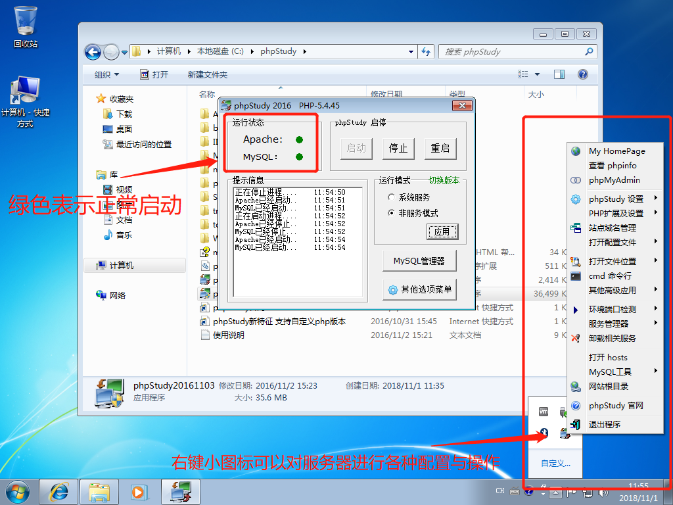Open the MySQL管理器 button
This screenshot has height=505, width=673.
[419, 261]
